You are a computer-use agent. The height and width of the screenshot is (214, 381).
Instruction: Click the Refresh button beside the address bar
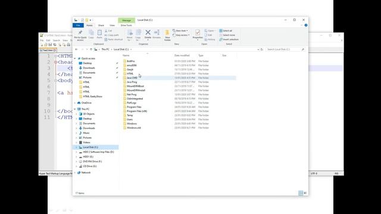pos(262,49)
